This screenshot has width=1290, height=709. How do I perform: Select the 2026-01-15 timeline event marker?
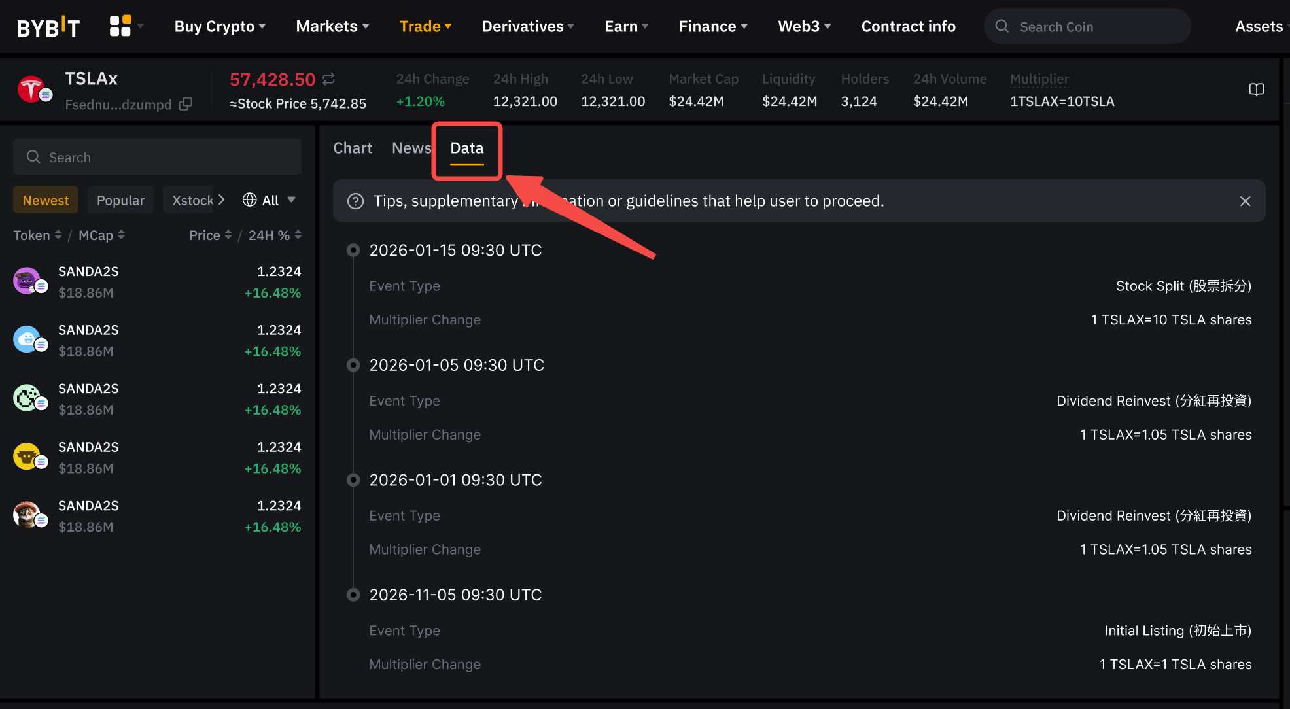click(353, 250)
